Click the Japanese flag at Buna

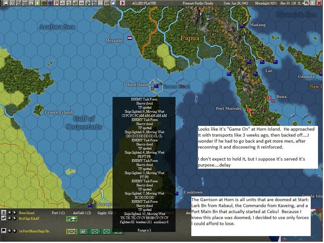coord(269,98)
